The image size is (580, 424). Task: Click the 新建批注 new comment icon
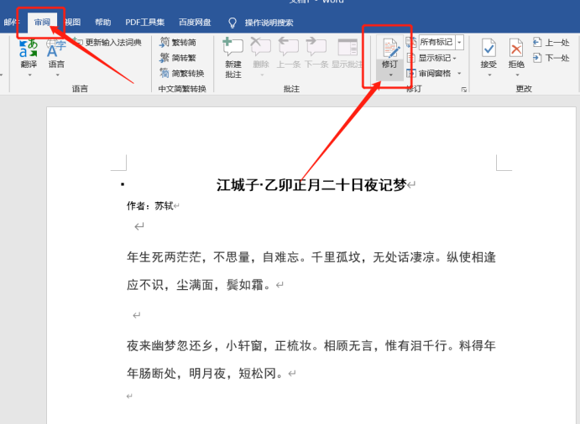point(233,47)
